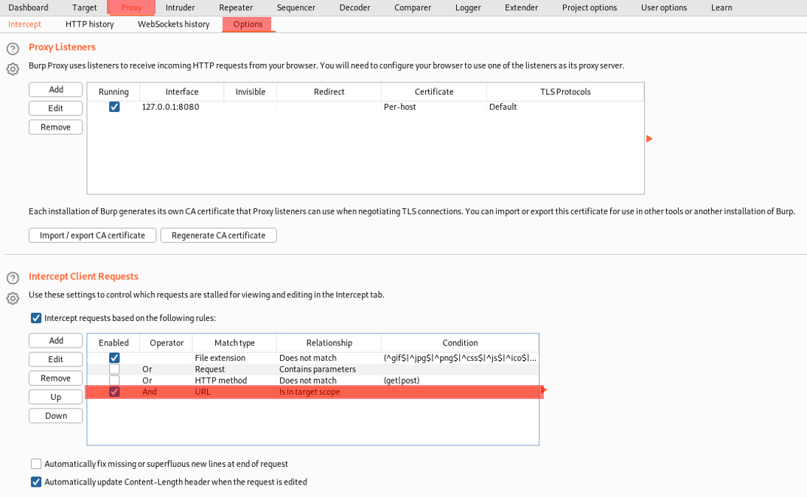This screenshot has width=807, height=497.
Task: Click the Match type column header
Action: coord(234,343)
